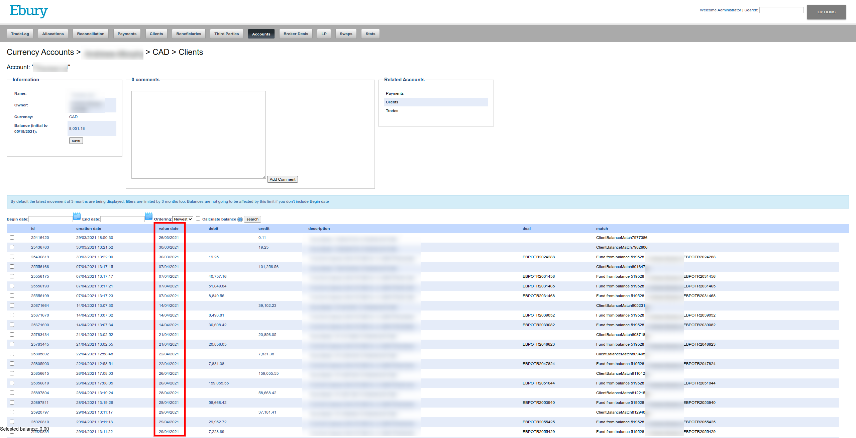This screenshot has height=438, width=856.
Task: Select the checkbox for row 25436819
Action: 12,257
